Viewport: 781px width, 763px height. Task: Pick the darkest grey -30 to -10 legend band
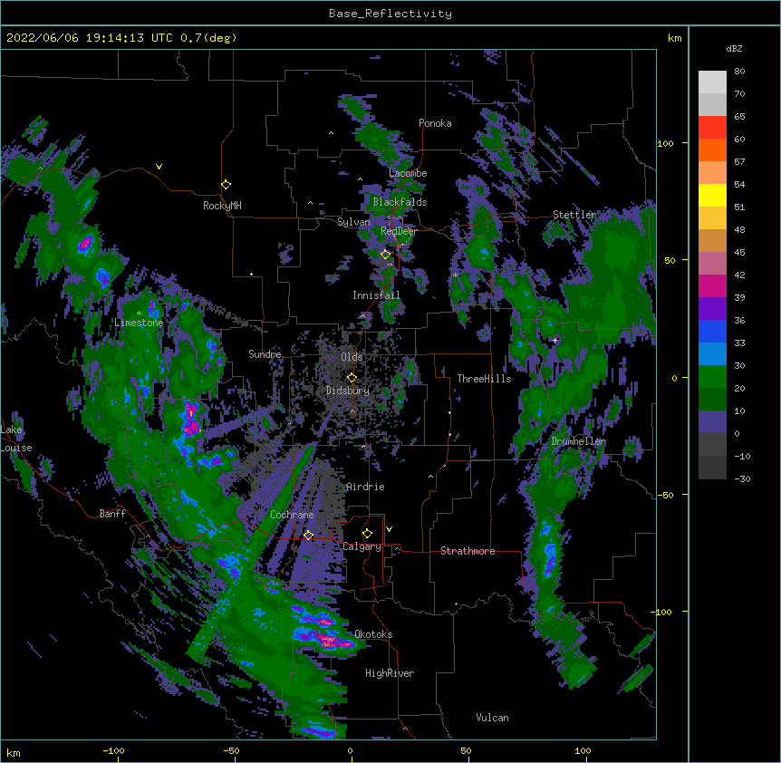click(x=712, y=468)
